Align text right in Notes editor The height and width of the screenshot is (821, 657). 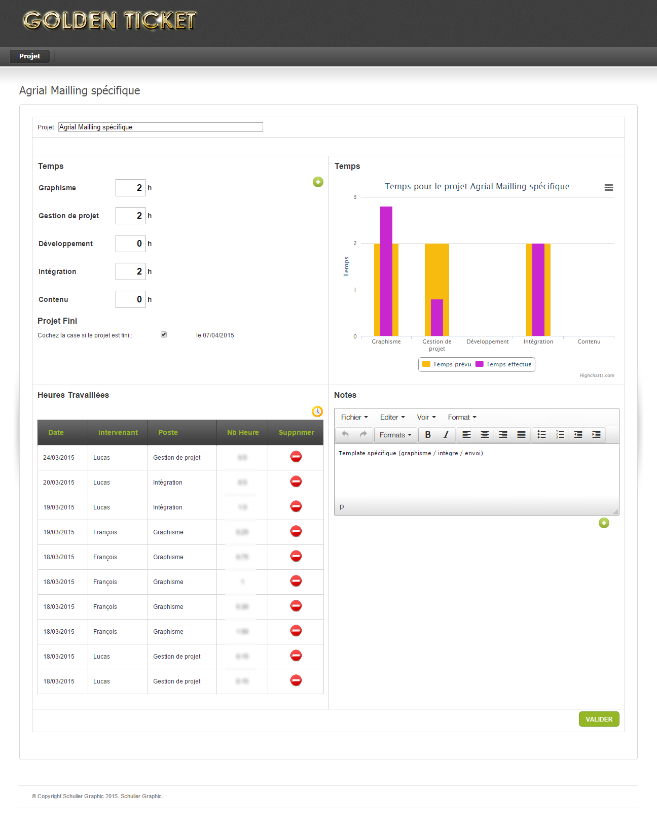503,434
